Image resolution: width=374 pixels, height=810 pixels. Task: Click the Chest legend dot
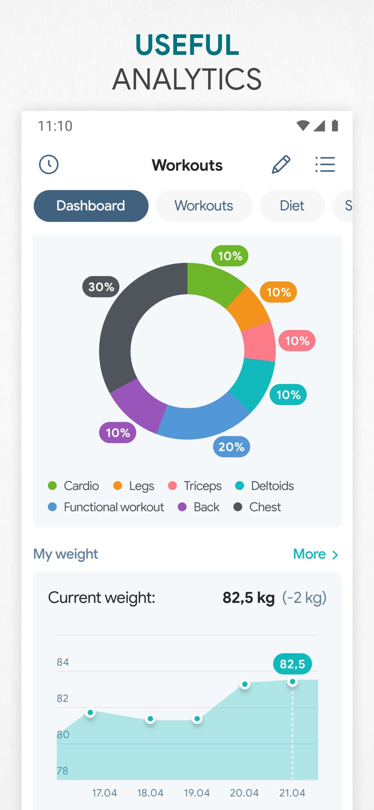tap(238, 507)
